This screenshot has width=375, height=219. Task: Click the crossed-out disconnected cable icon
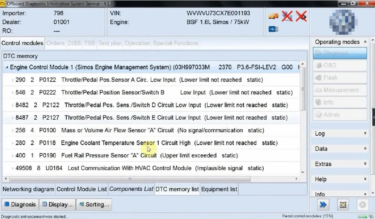point(301,16)
